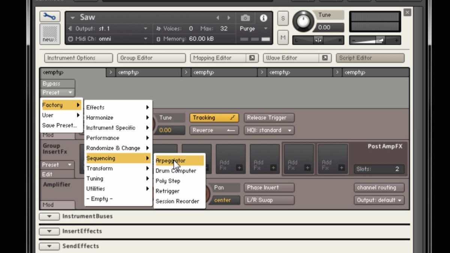Open the HQI standard dropdown
Image resolution: width=450 pixels, height=253 pixels.
(x=269, y=130)
